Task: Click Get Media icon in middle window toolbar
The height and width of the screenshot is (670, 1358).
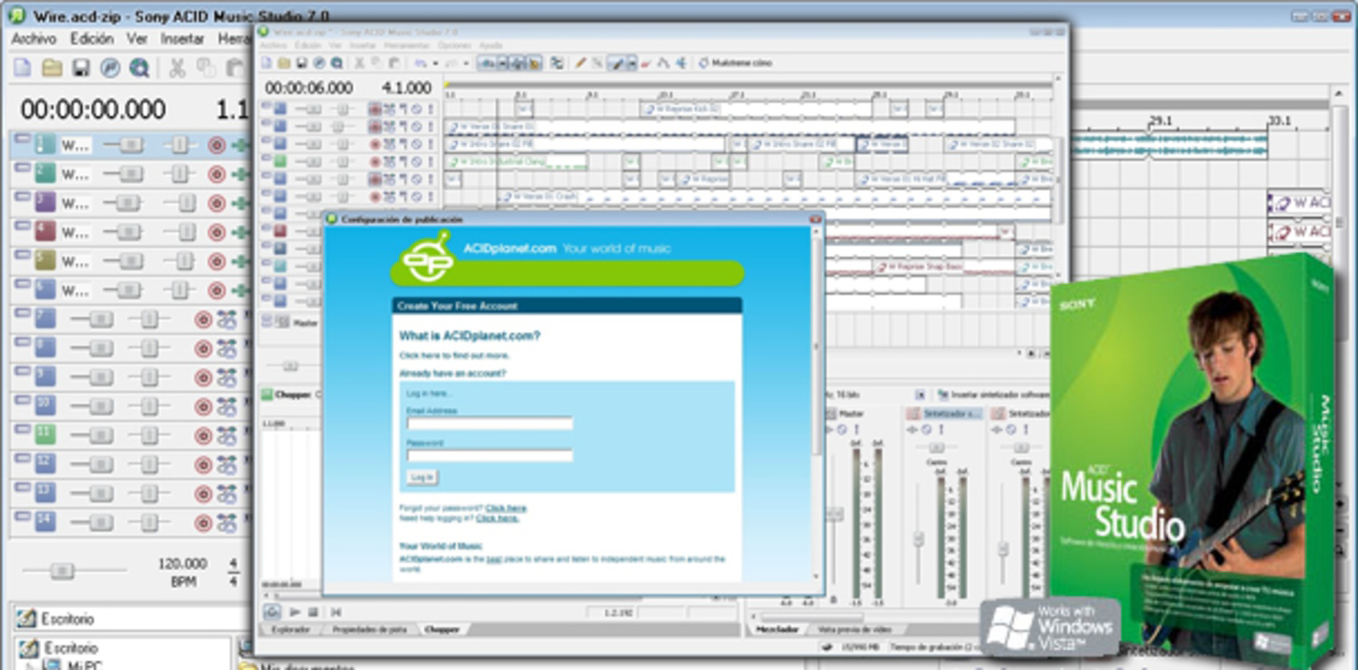Action: [336, 63]
